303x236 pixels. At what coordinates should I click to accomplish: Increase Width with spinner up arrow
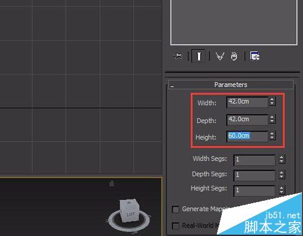coord(272,99)
